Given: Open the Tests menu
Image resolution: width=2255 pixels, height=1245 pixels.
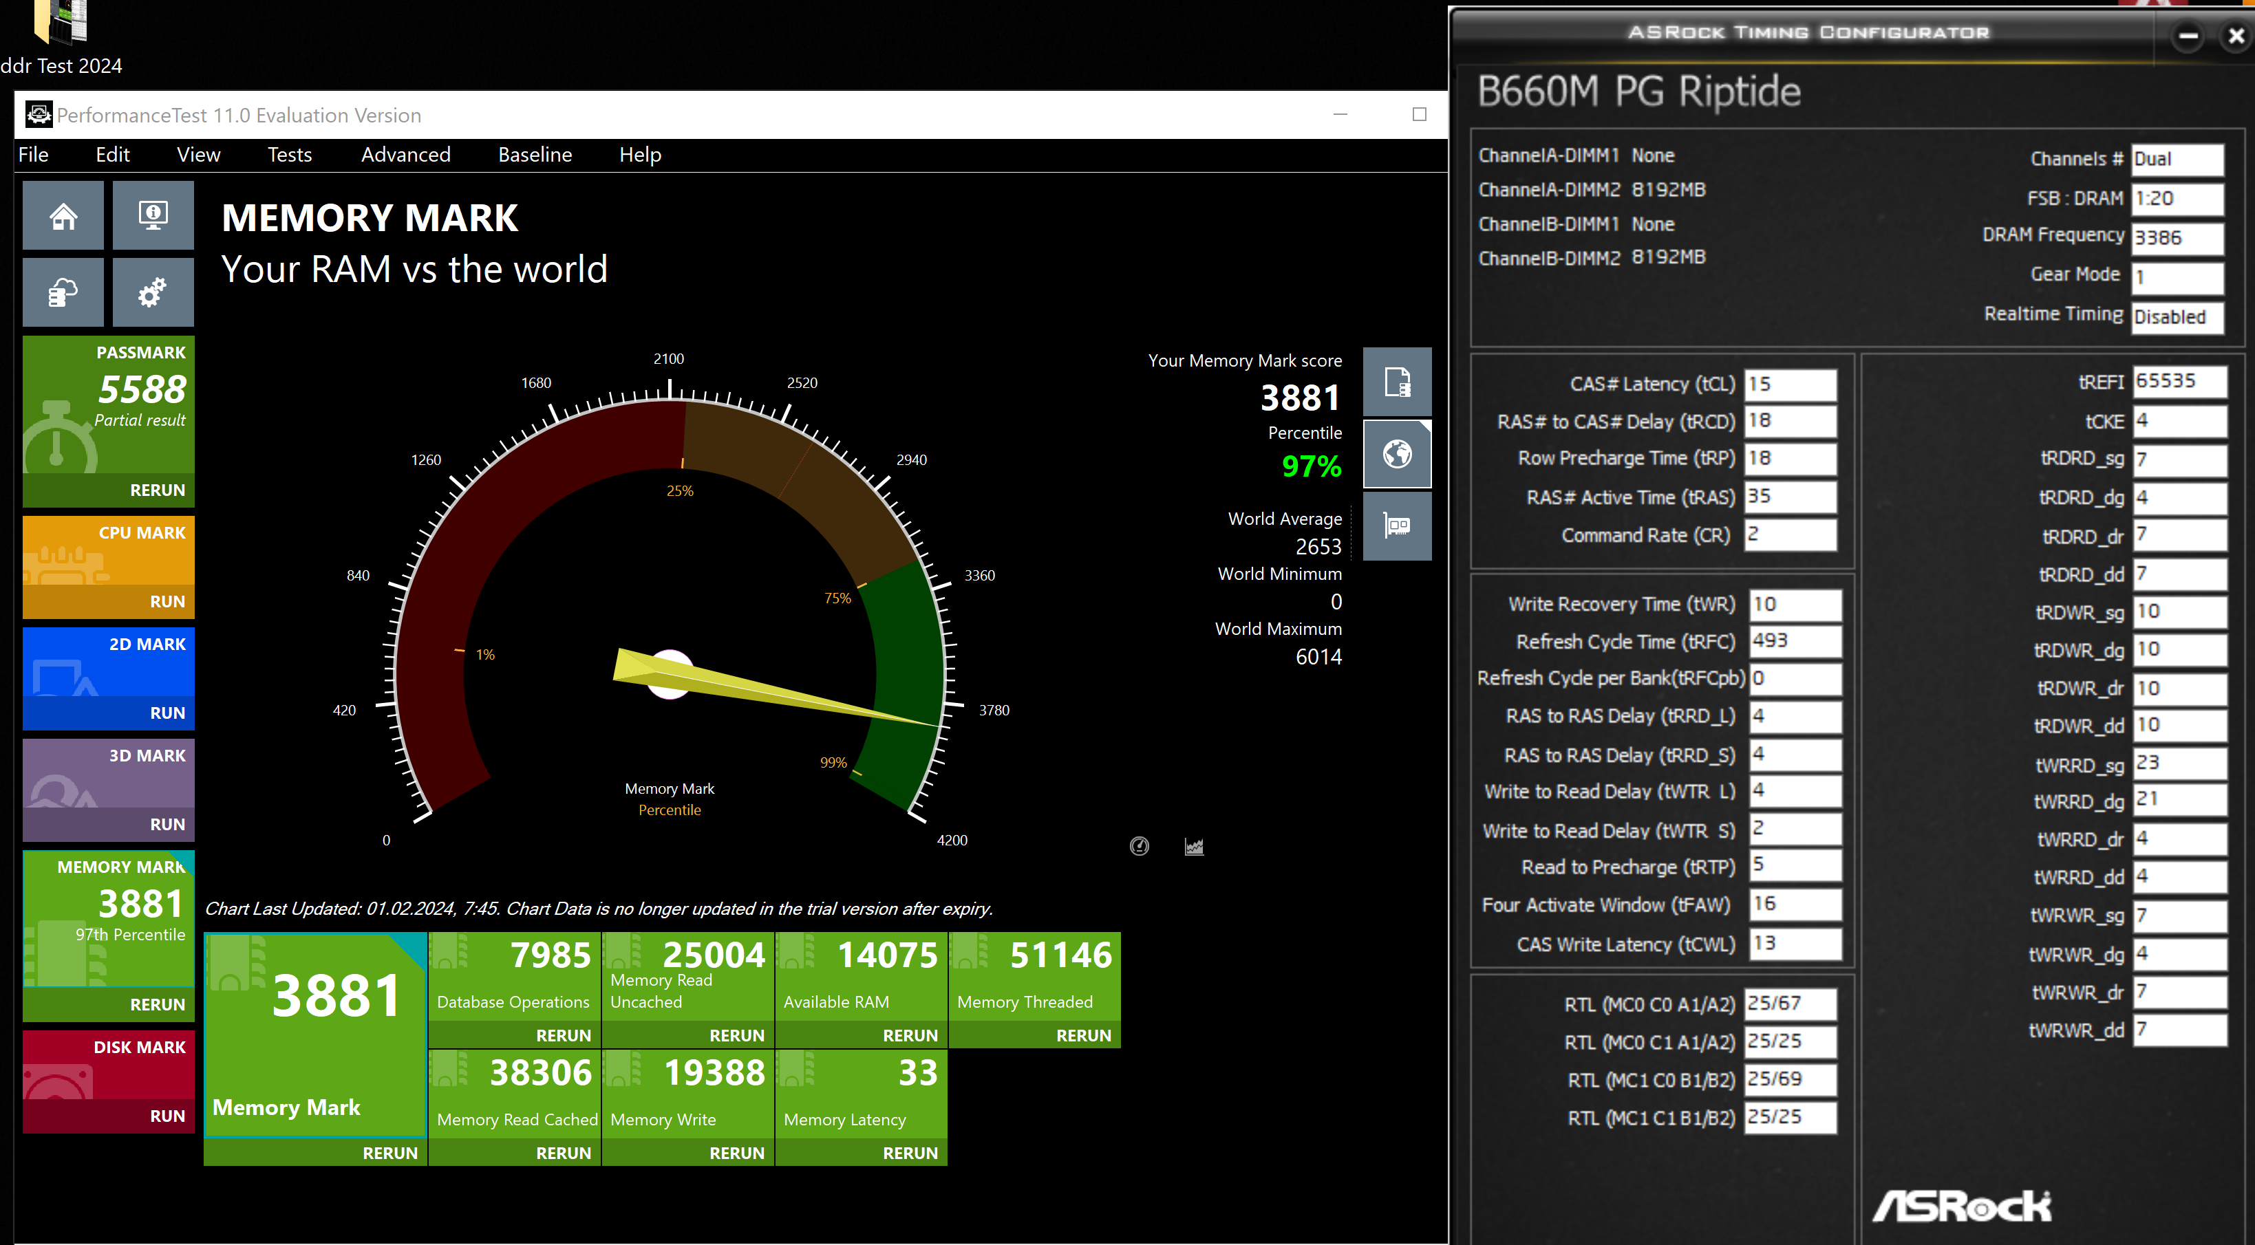Looking at the screenshot, I should pyautogui.click(x=289, y=155).
